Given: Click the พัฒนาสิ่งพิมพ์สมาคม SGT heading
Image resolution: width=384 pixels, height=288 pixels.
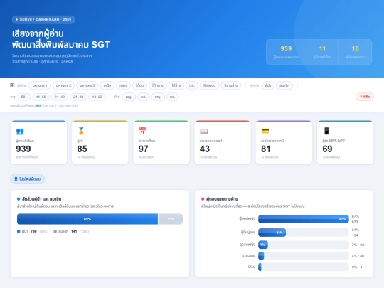Looking at the screenshot, I should point(61,45).
